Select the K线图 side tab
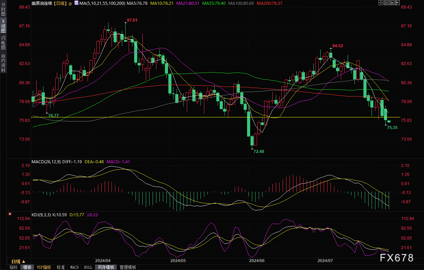This screenshot has width=424, height=270. tap(3, 26)
